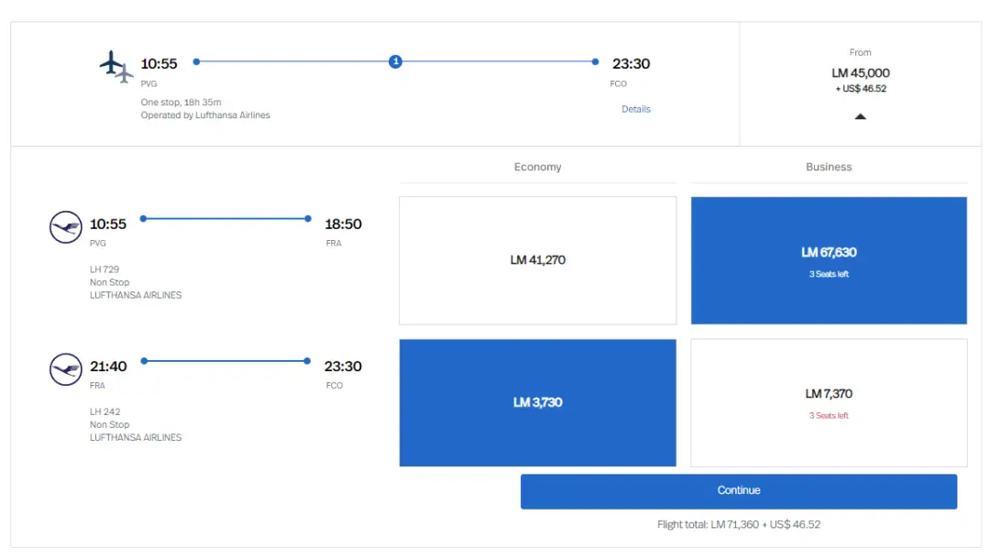990x559 pixels.
Task: Click the Business column header
Action: (x=829, y=167)
